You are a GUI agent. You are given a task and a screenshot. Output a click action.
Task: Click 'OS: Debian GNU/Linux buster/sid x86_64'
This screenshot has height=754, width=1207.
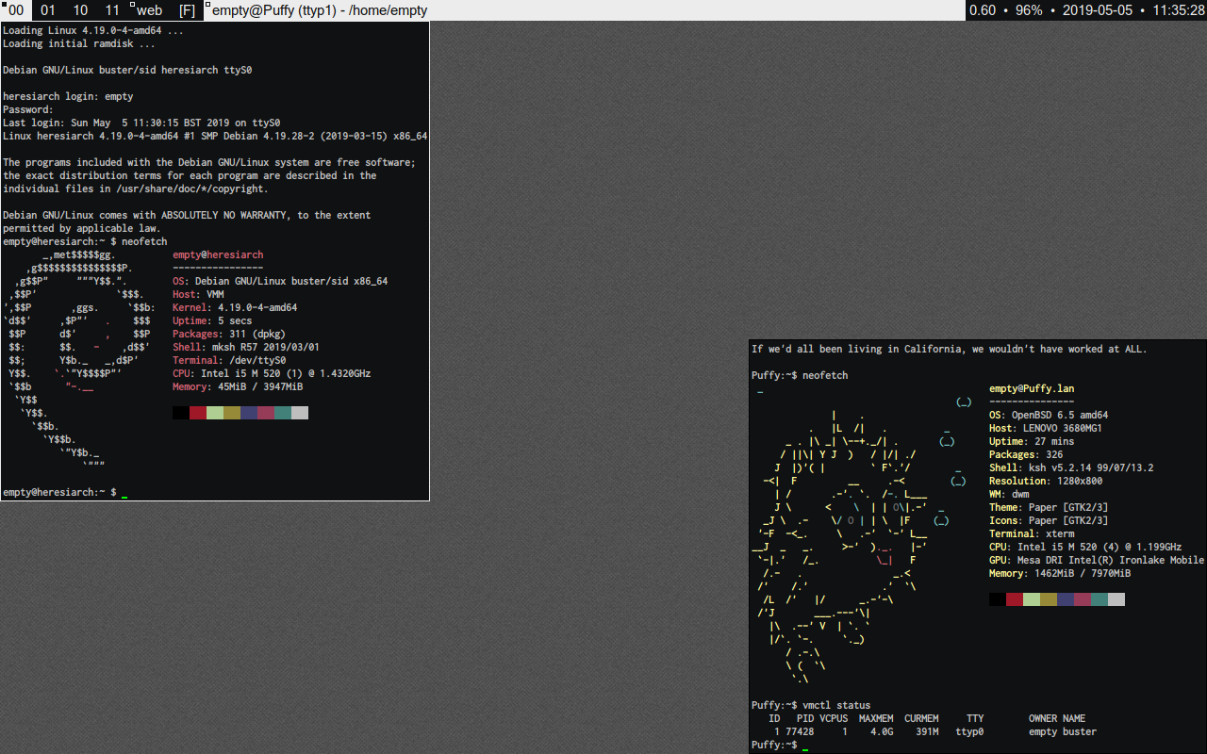(280, 281)
